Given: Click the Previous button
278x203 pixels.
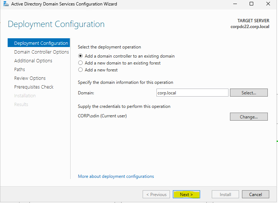Looking at the screenshot, I should [x=156, y=194].
